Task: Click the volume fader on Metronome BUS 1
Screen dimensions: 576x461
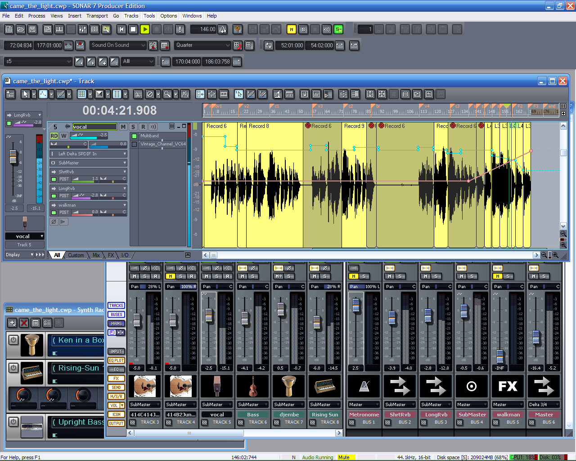Action: pos(356,306)
